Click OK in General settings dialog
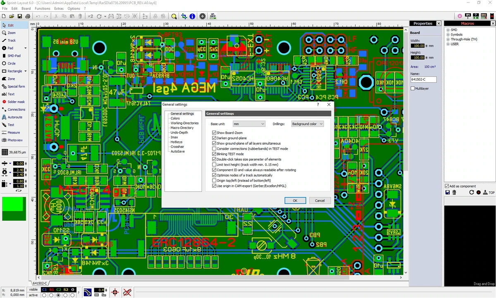496x298 pixels. point(295,200)
